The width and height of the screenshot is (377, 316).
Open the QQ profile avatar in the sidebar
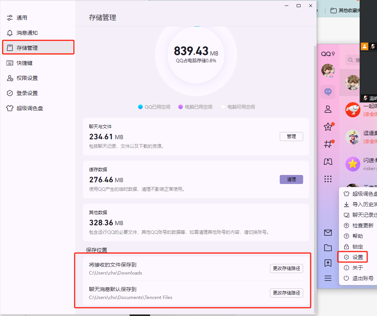click(328, 71)
